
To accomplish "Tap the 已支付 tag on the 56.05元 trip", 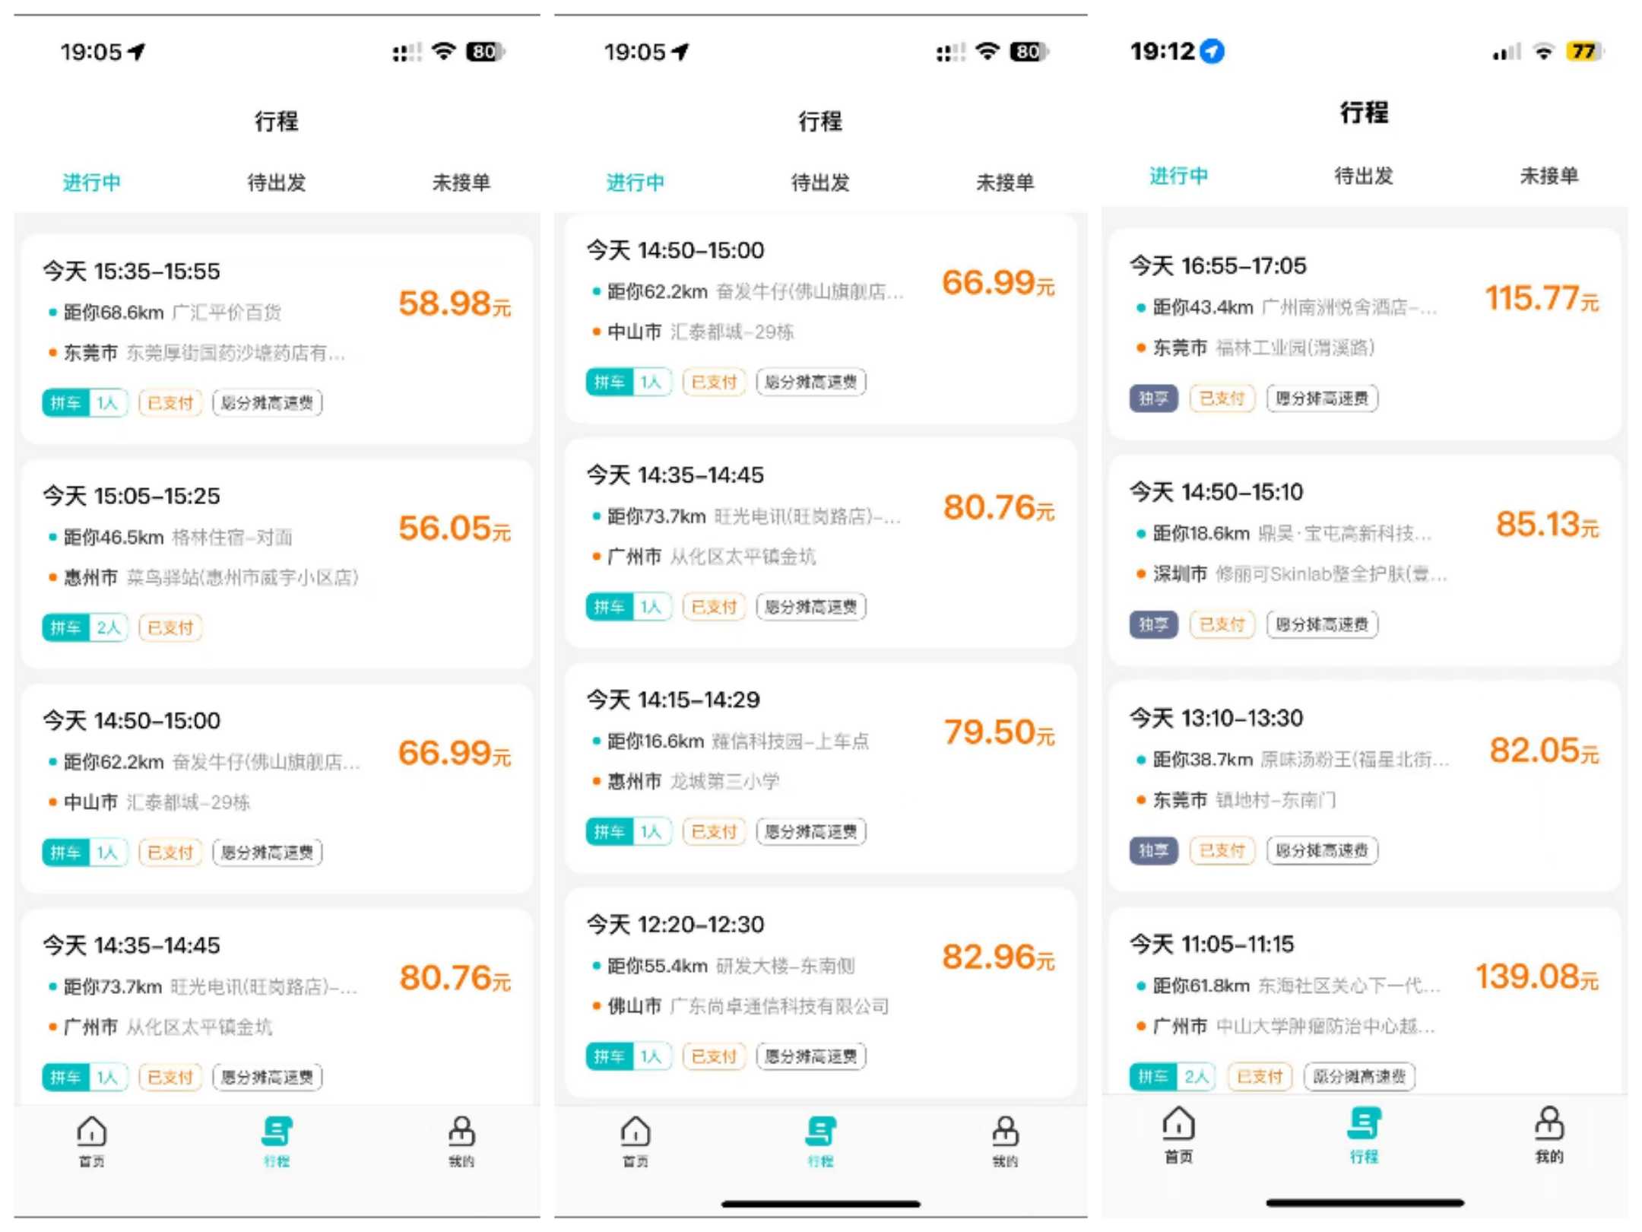I will coord(170,628).
